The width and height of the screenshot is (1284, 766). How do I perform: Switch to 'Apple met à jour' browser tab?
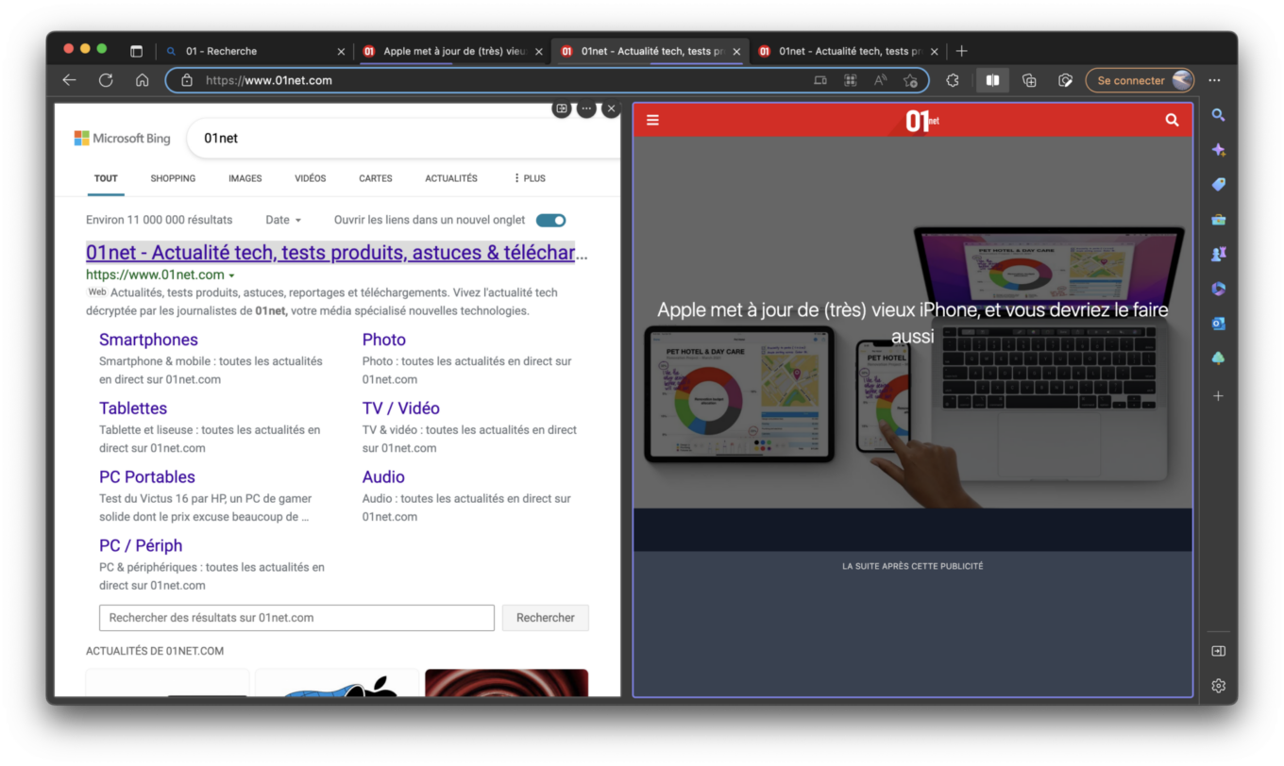(452, 51)
